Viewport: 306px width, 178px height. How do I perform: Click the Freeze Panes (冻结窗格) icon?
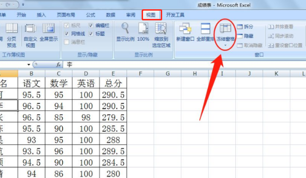pyautogui.click(x=226, y=29)
